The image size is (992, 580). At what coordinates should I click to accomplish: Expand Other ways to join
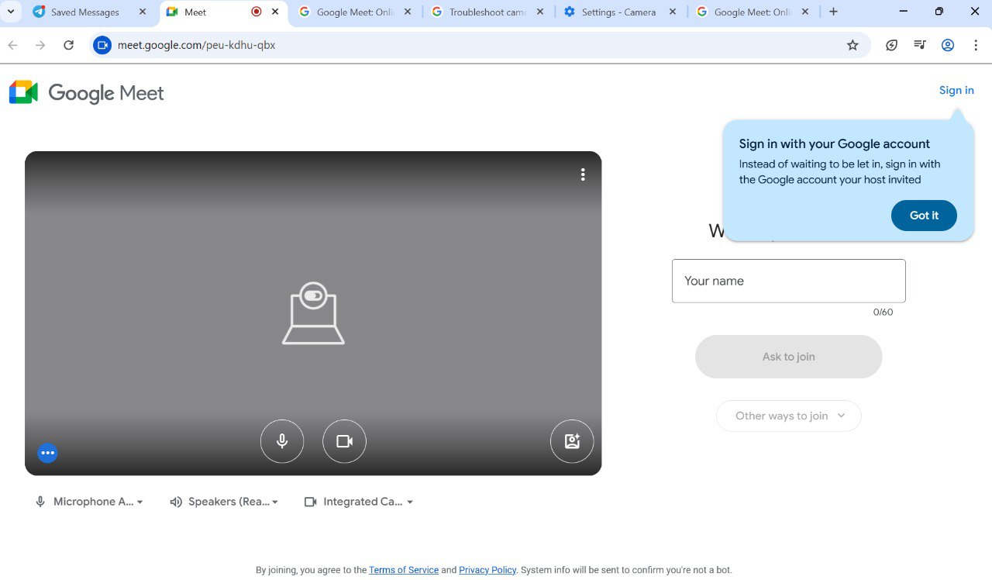tap(788, 416)
